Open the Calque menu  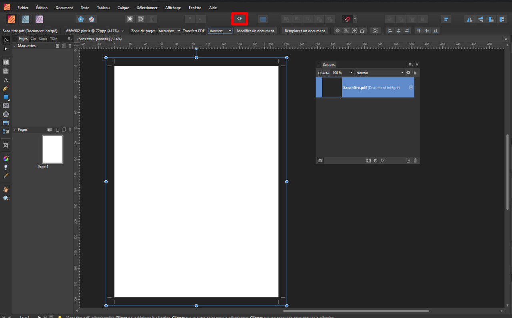123,8
